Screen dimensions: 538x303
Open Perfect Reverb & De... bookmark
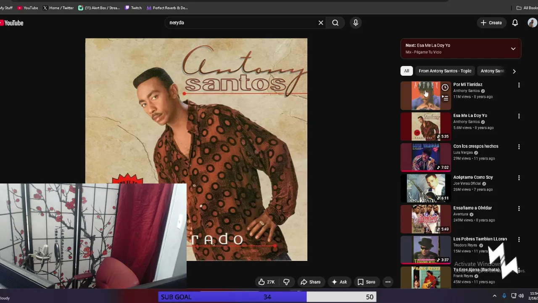point(167,8)
